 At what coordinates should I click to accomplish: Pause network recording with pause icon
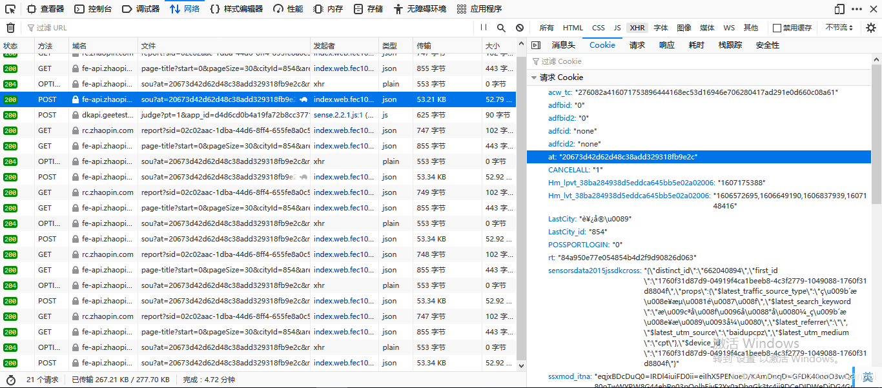[x=484, y=28]
